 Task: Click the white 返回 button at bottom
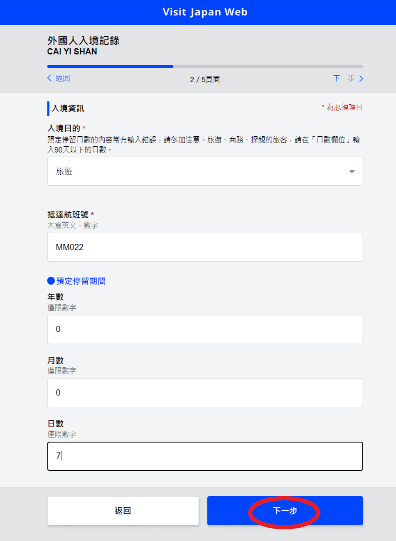click(x=123, y=511)
